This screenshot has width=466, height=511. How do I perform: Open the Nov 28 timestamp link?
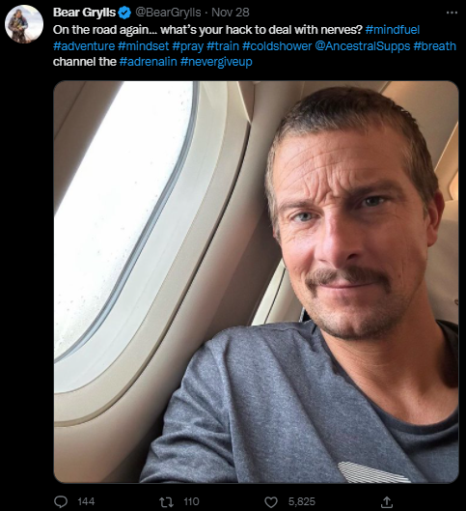click(x=231, y=13)
